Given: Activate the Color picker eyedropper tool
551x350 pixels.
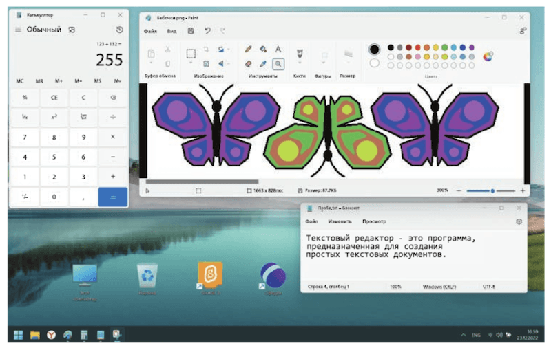Looking at the screenshot, I should (x=263, y=63).
